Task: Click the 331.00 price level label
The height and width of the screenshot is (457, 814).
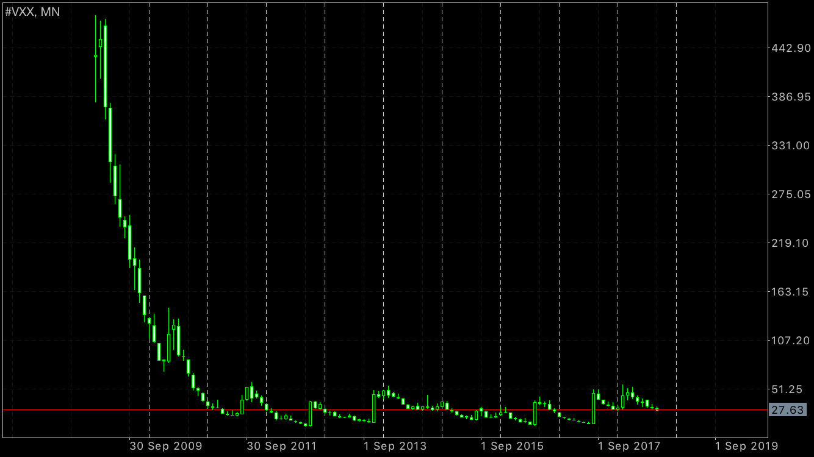Action: coord(791,146)
